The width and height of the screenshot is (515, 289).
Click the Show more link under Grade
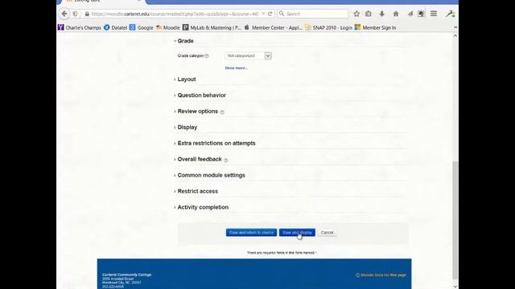(x=236, y=67)
